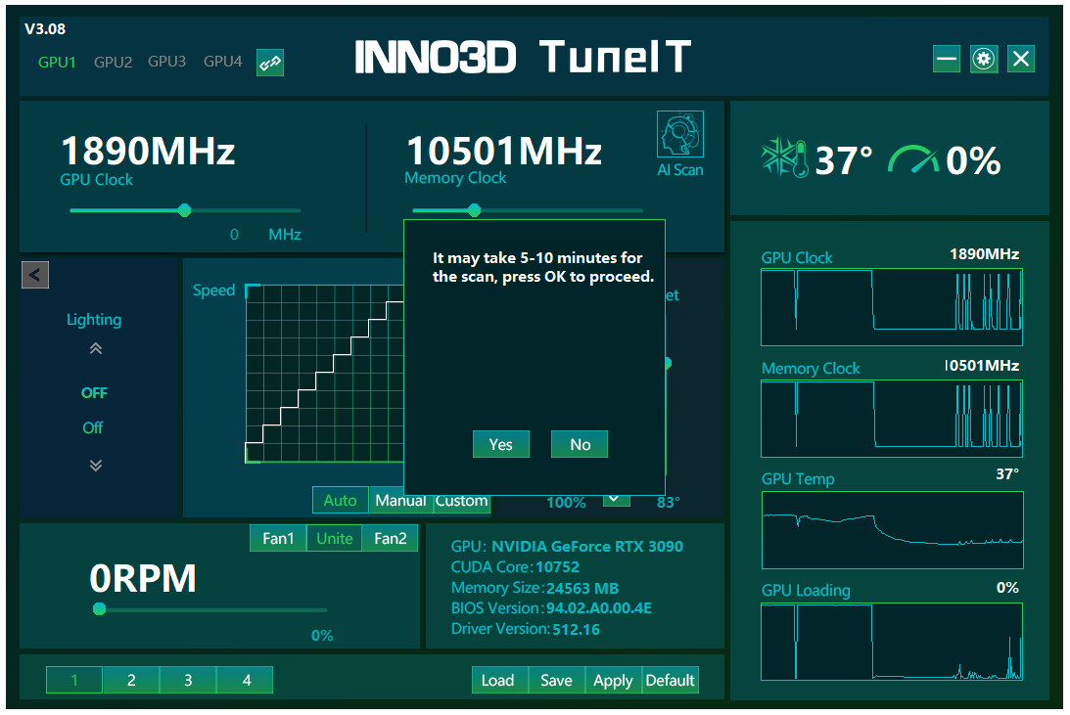
Task: Click the GPU link sync icon
Action: click(269, 63)
